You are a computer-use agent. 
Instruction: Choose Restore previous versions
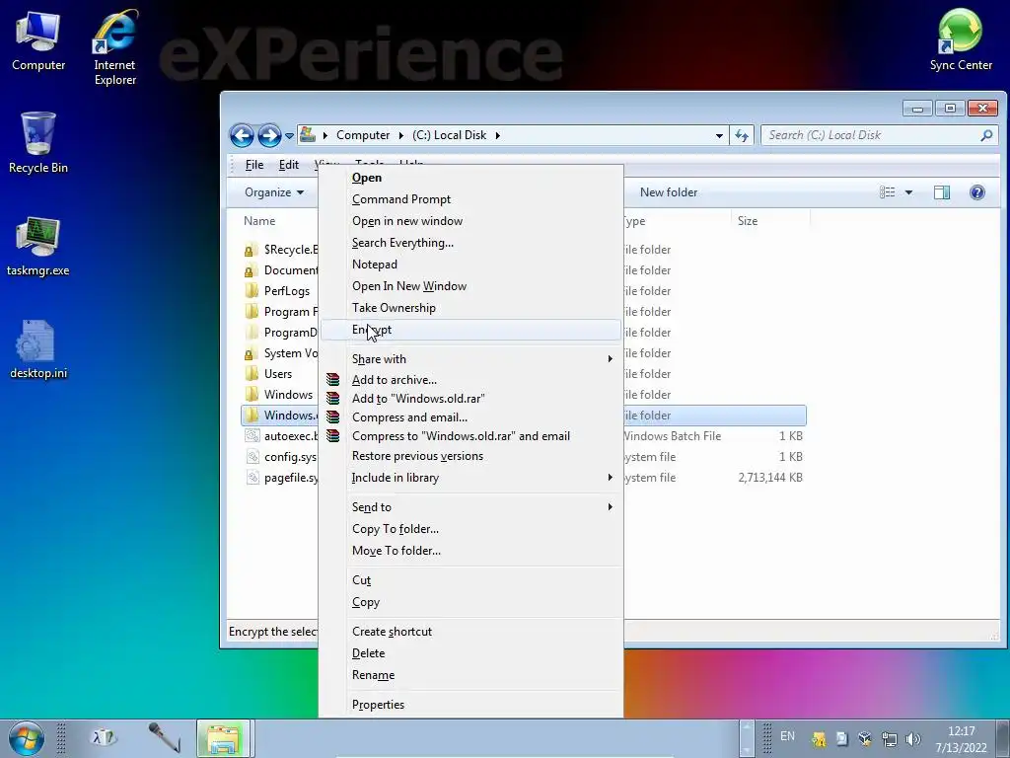click(470, 456)
